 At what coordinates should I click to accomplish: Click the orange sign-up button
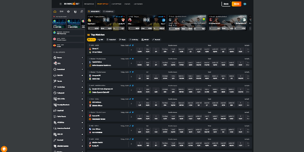pos(236,4)
